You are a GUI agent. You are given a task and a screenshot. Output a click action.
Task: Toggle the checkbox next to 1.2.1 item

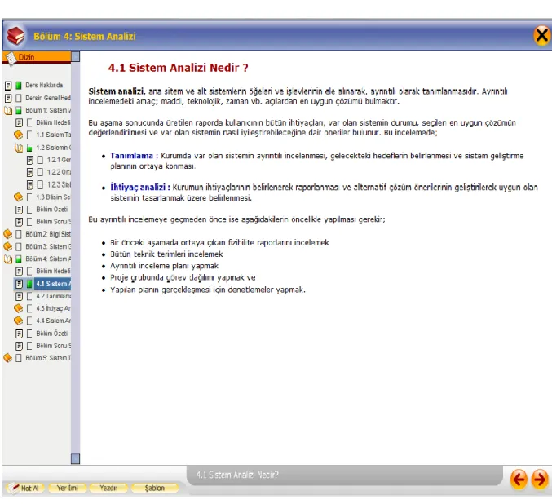pyautogui.click(x=40, y=160)
